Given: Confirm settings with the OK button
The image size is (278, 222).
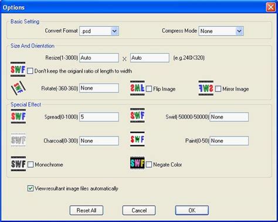Looking at the screenshot, I should 192,210.
